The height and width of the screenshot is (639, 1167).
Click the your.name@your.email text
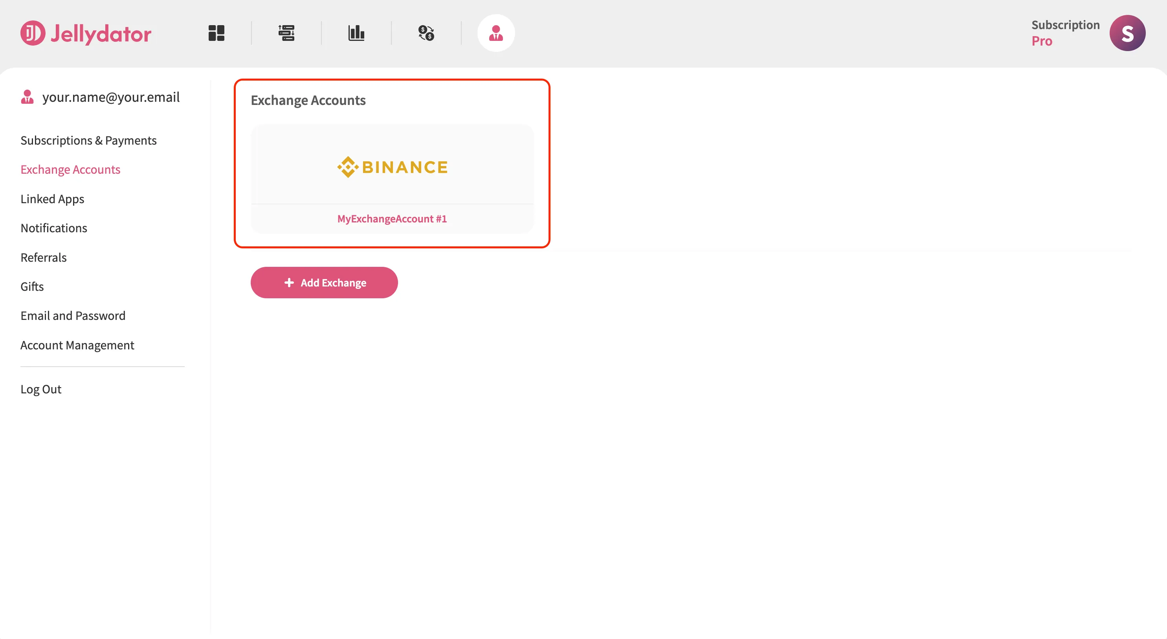(111, 97)
